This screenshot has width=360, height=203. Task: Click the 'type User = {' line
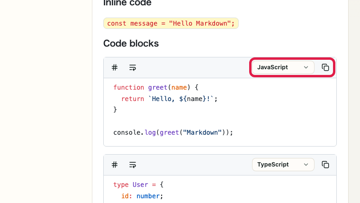point(138,185)
